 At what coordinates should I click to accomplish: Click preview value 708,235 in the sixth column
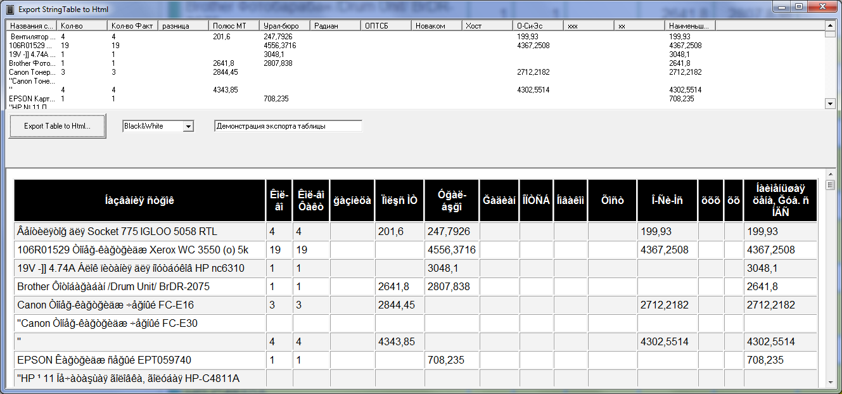point(446,360)
